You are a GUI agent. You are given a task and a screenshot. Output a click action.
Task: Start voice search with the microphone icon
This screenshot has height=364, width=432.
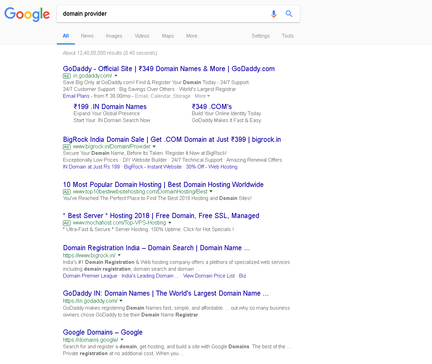(274, 14)
